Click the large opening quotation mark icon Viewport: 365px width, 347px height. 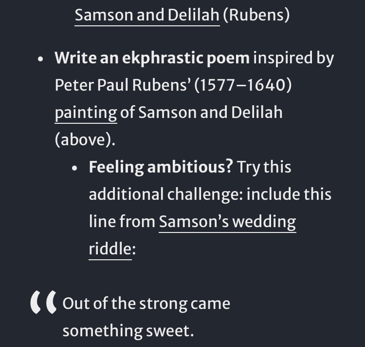coord(43,304)
